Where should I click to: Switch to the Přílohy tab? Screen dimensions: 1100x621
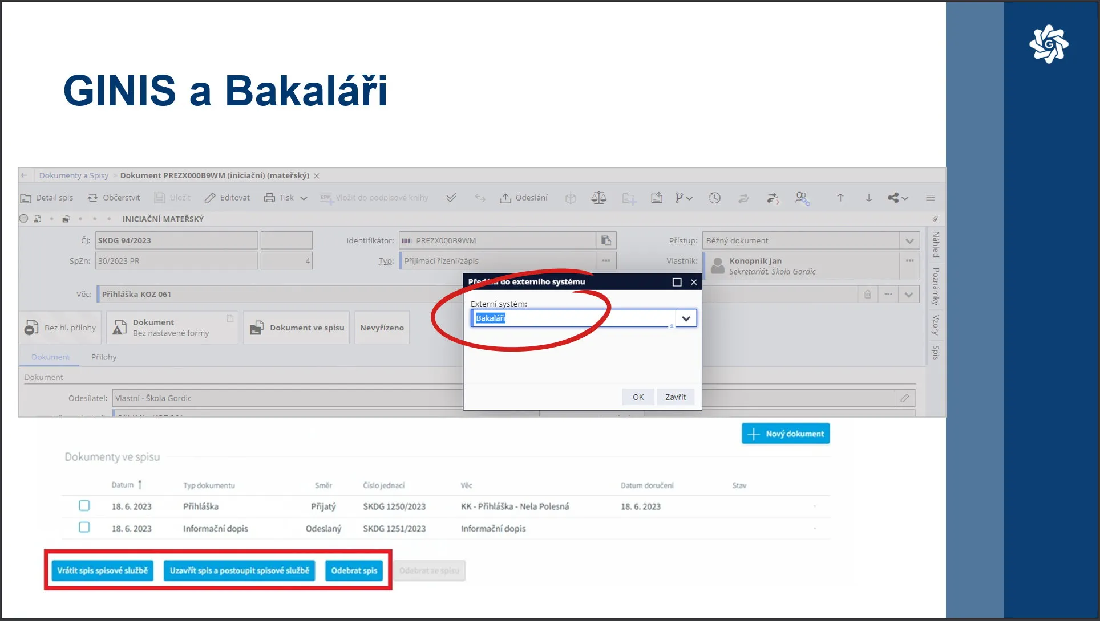click(104, 357)
